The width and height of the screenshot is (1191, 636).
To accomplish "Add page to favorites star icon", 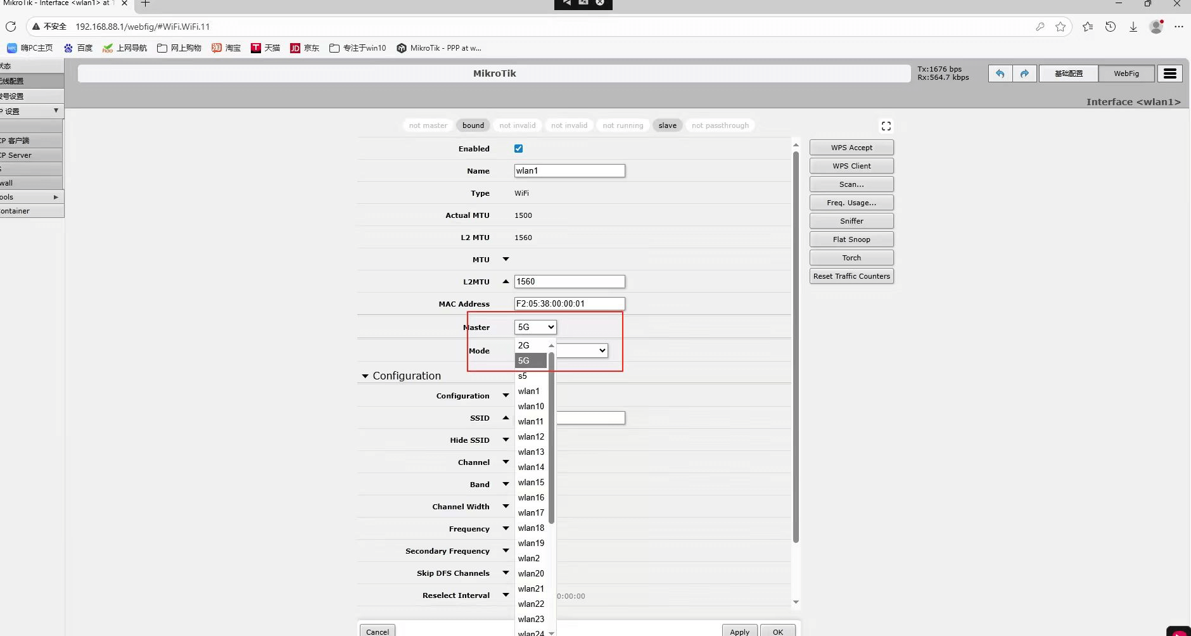I will [x=1060, y=27].
